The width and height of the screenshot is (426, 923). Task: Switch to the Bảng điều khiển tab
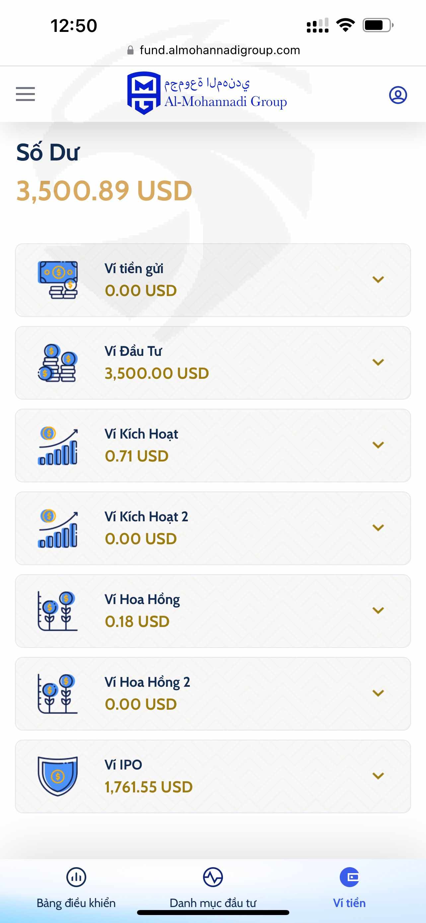(x=76, y=887)
